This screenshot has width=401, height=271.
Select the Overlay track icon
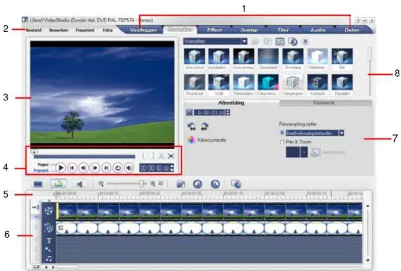coord(49,228)
